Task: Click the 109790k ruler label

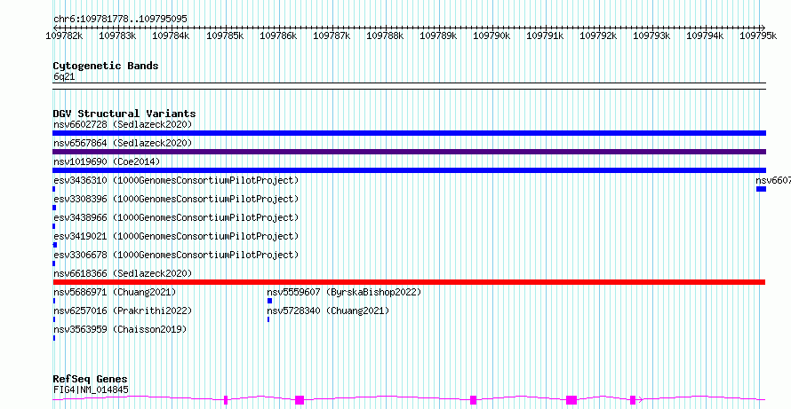Action: 492,35
